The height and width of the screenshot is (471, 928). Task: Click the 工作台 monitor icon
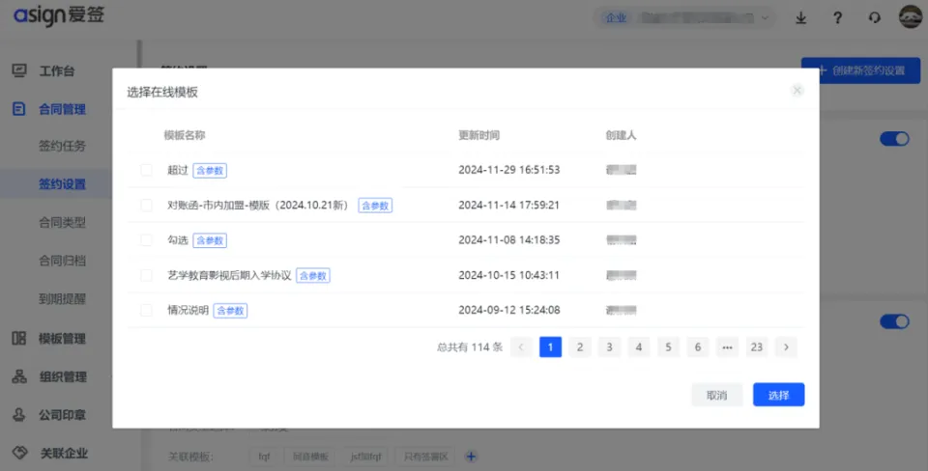pos(18,70)
